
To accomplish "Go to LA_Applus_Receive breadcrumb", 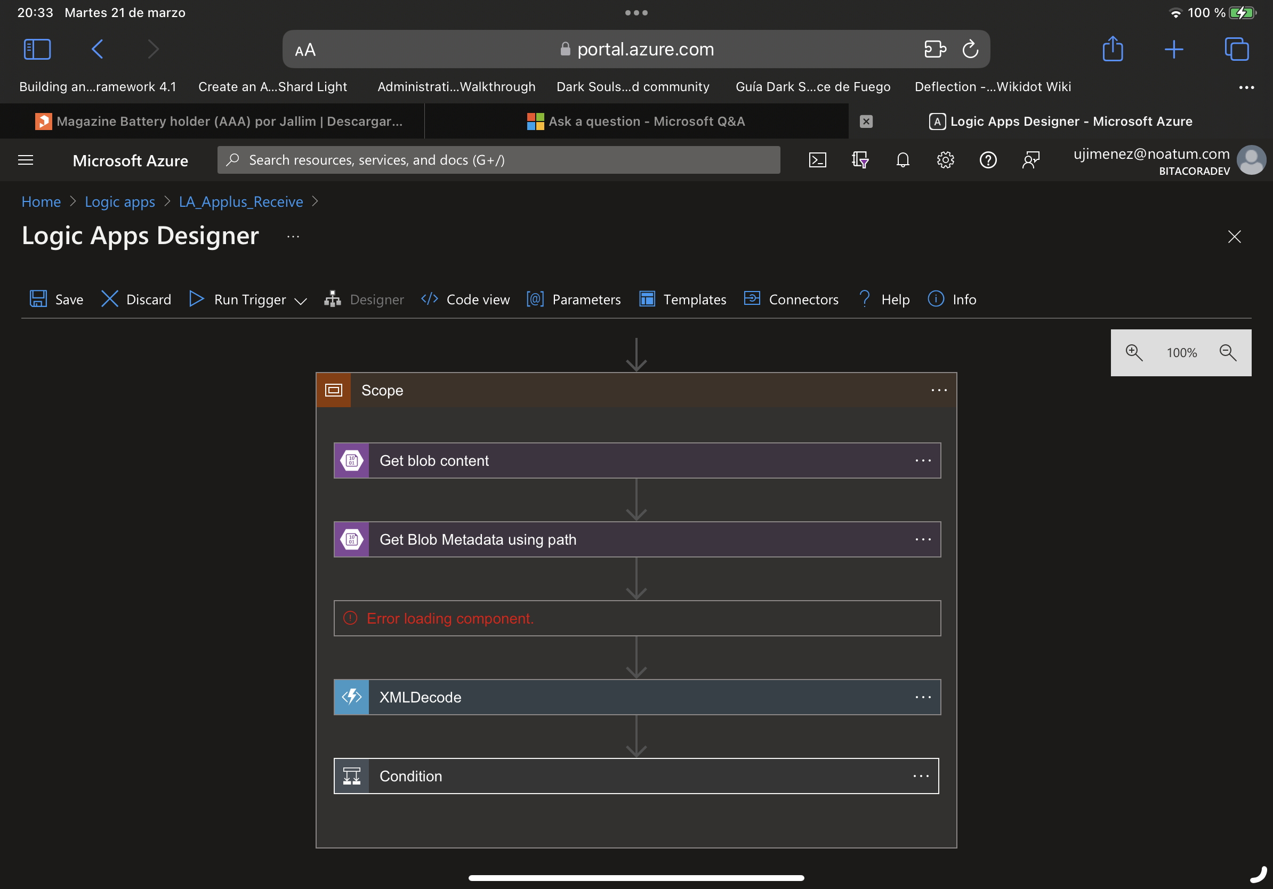I will tap(240, 202).
